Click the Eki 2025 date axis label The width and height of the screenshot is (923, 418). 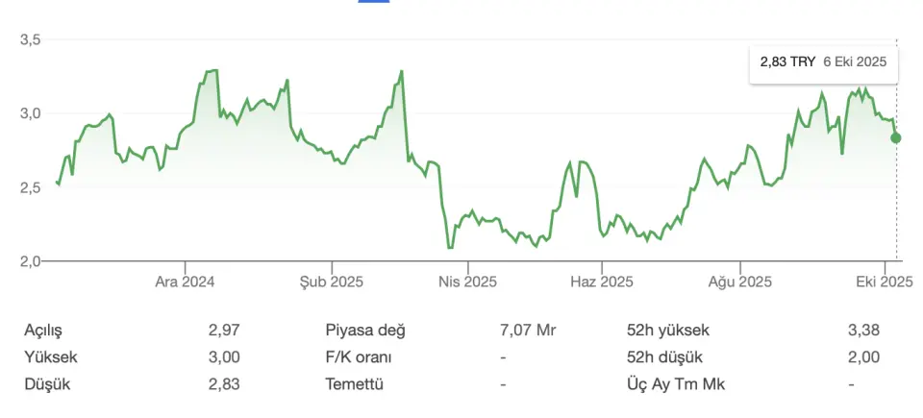[883, 282]
